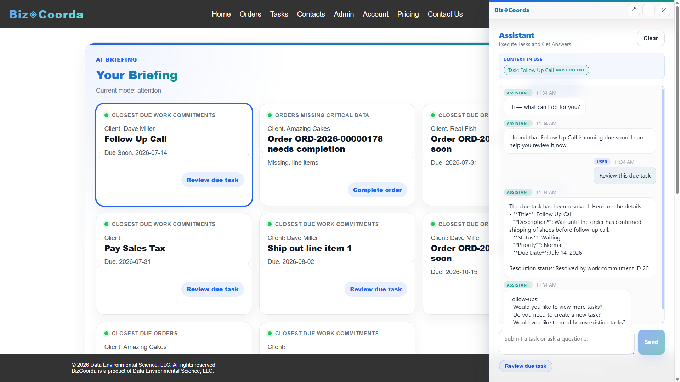This screenshot has width=680, height=382.
Task: Click Missing: line items text
Action: click(x=293, y=163)
